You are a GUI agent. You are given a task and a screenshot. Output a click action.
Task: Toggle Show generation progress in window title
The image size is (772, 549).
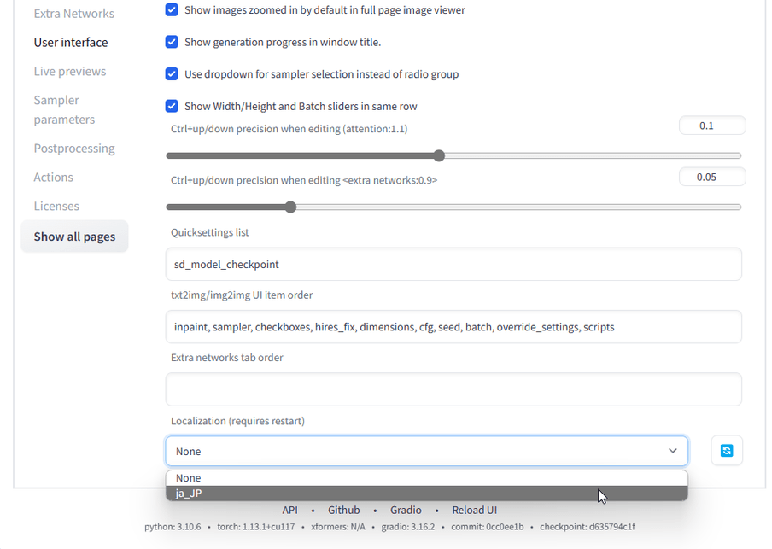pos(172,42)
